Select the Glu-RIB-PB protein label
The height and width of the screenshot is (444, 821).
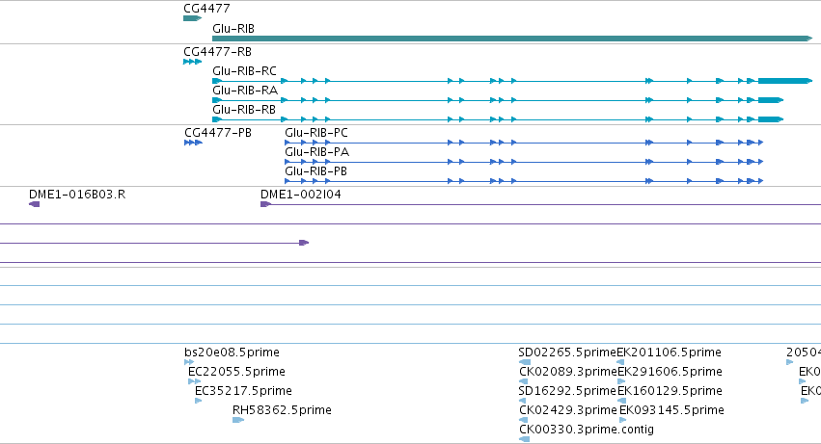[315, 171]
